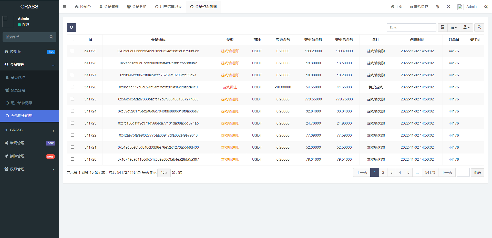Open the export data dropdown

(466, 27)
